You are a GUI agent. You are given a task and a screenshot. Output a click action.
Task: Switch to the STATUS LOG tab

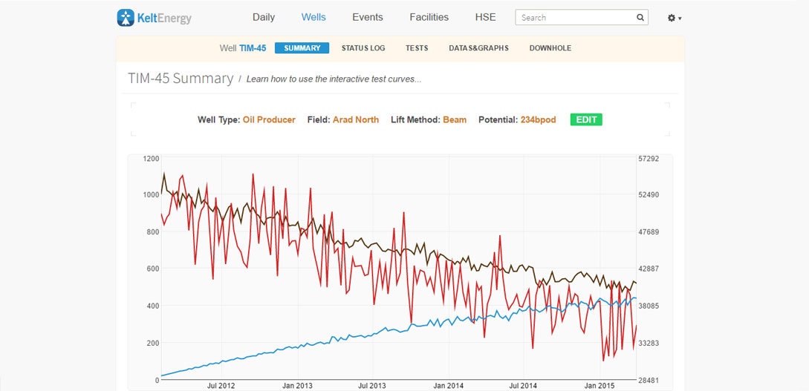pyautogui.click(x=363, y=48)
